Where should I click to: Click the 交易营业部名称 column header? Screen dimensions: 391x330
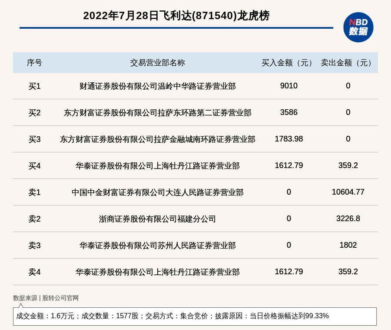coord(158,63)
